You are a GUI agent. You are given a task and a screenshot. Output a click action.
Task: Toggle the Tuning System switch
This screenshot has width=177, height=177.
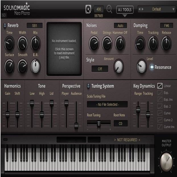click(x=88, y=86)
